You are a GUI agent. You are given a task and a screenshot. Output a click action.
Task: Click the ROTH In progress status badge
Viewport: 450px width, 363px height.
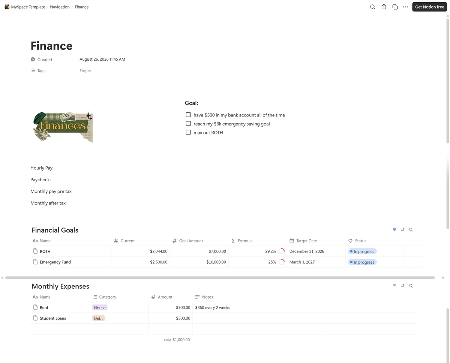point(362,251)
